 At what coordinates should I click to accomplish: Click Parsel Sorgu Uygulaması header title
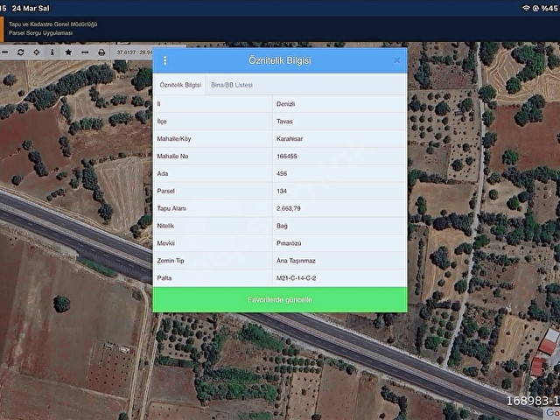pyautogui.click(x=41, y=33)
